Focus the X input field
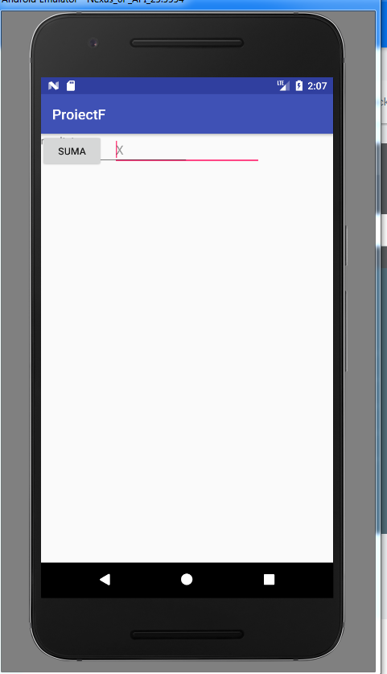 (x=187, y=151)
